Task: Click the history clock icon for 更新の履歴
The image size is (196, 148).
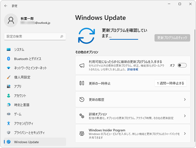Action: [x=82, y=100]
